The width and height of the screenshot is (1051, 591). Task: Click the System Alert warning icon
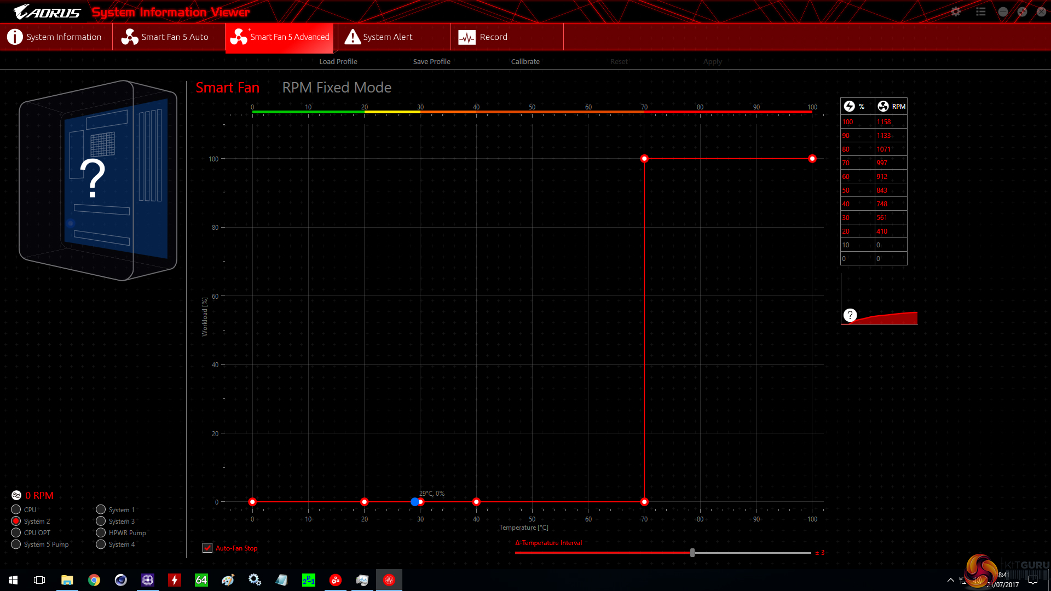353,37
